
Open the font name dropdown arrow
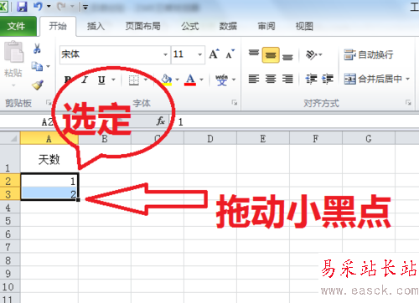tap(166, 54)
